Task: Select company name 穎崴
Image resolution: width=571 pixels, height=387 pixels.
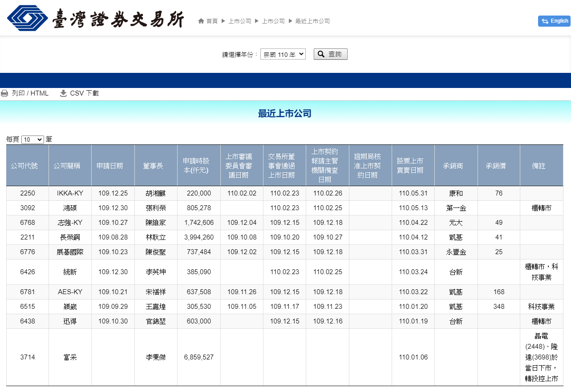Action: (x=70, y=307)
